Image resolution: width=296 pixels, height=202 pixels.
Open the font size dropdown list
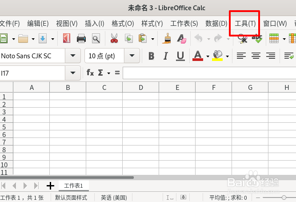(x=132, y=56)
